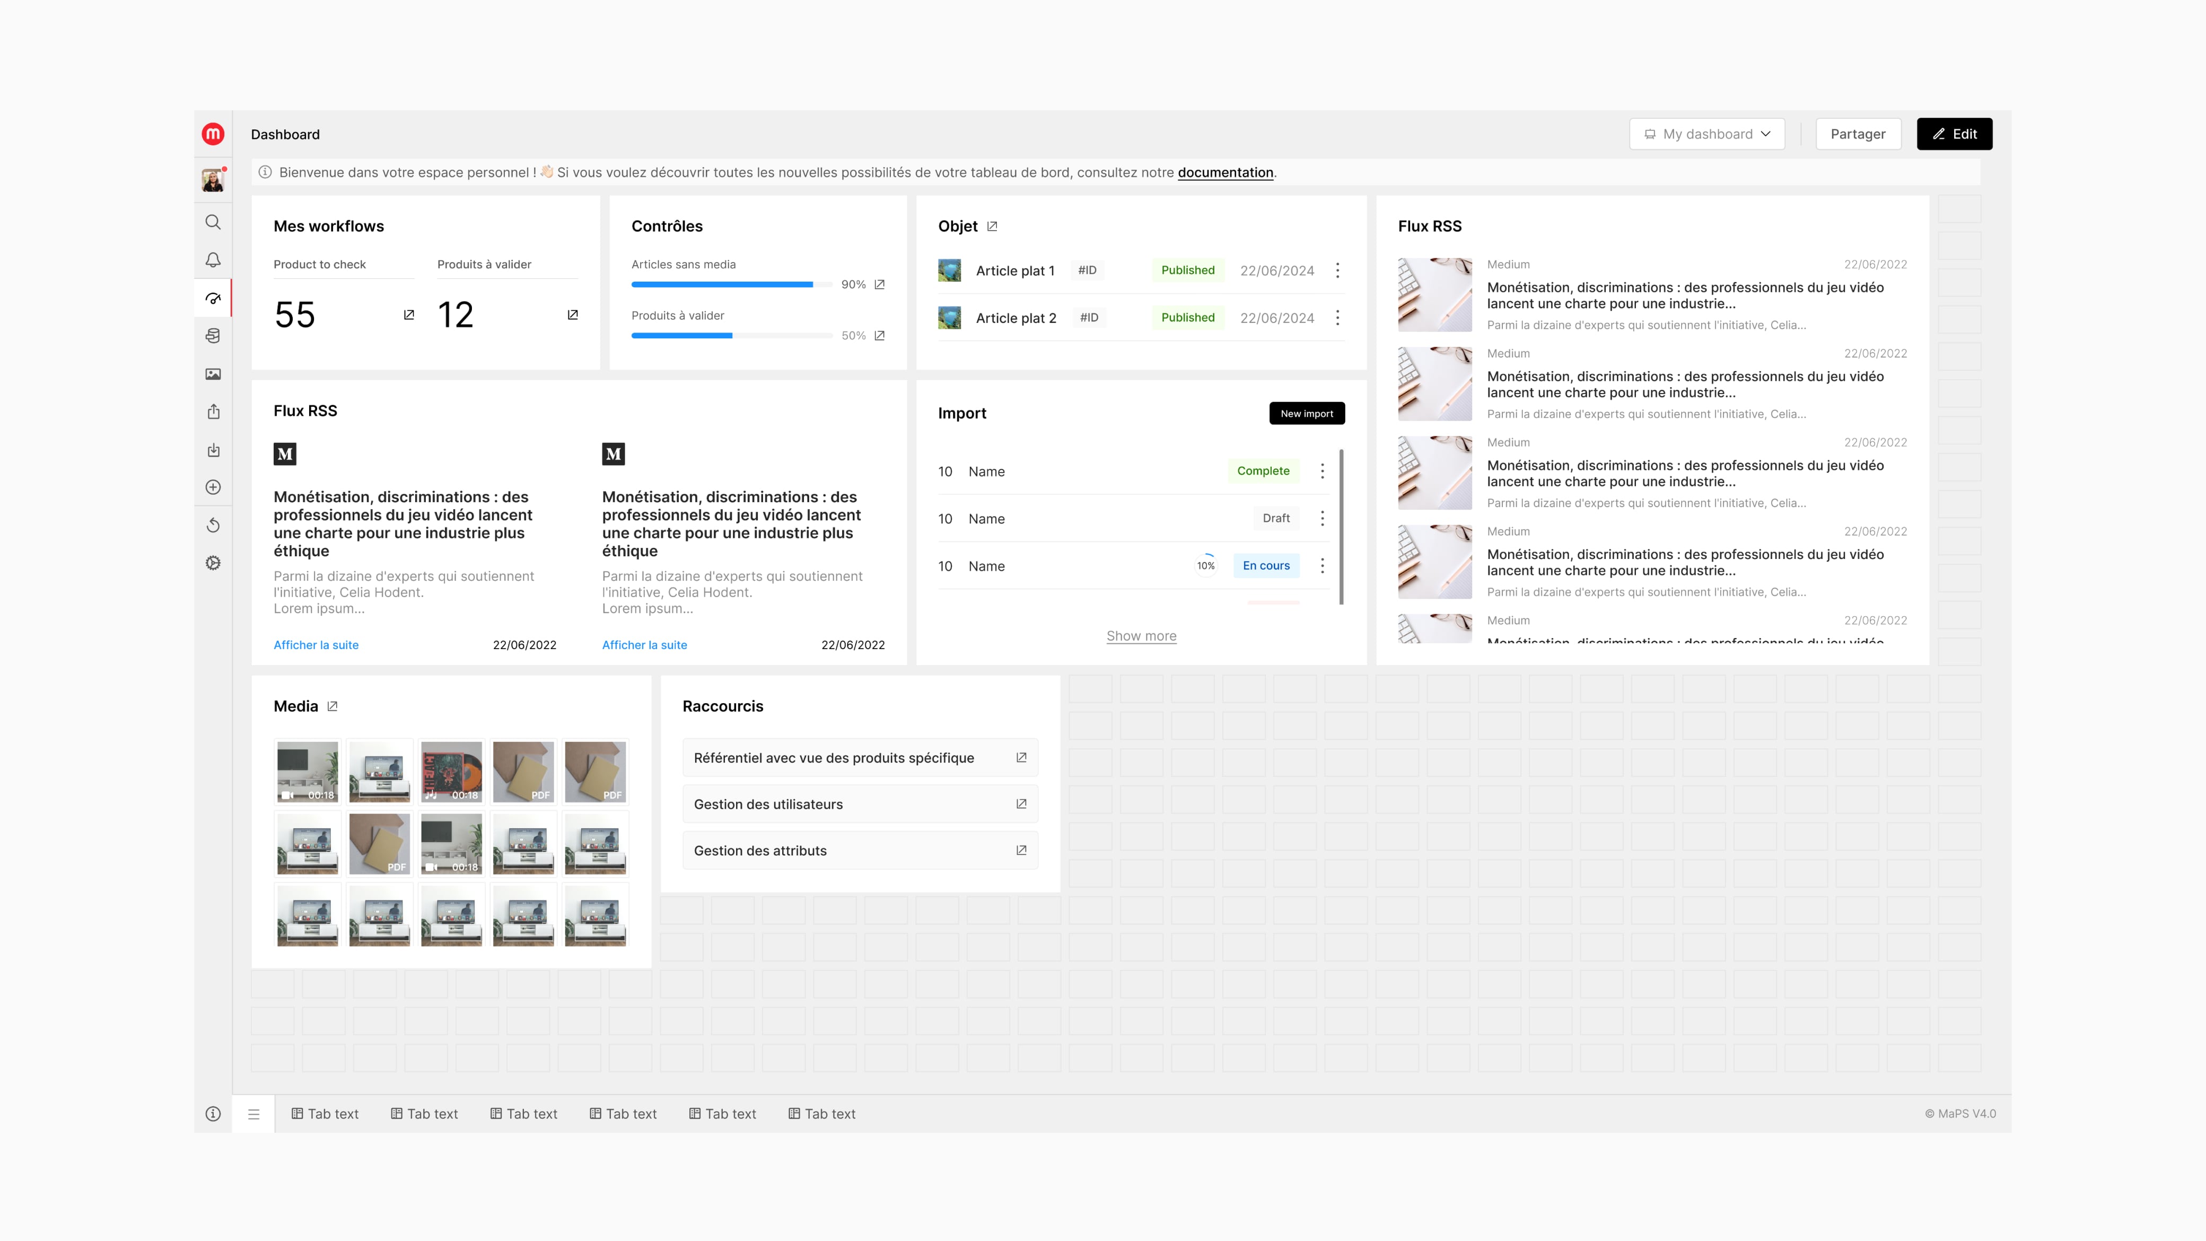
Task: Open options menu for the Draft import
Action: click(x=1322, y=518)
